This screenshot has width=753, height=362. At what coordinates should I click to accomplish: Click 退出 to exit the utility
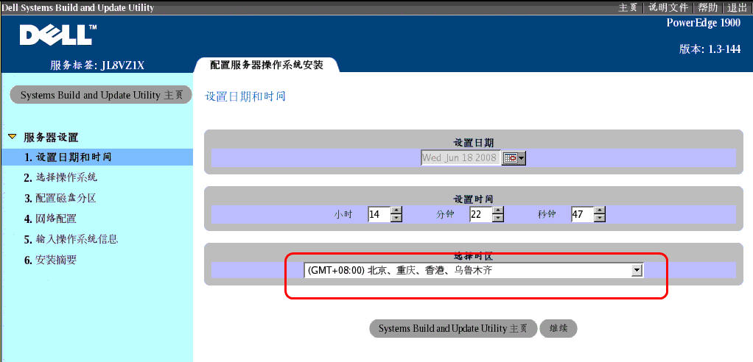pos(737,7)
